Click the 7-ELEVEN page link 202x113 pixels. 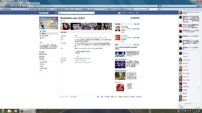tap(124, 36)
